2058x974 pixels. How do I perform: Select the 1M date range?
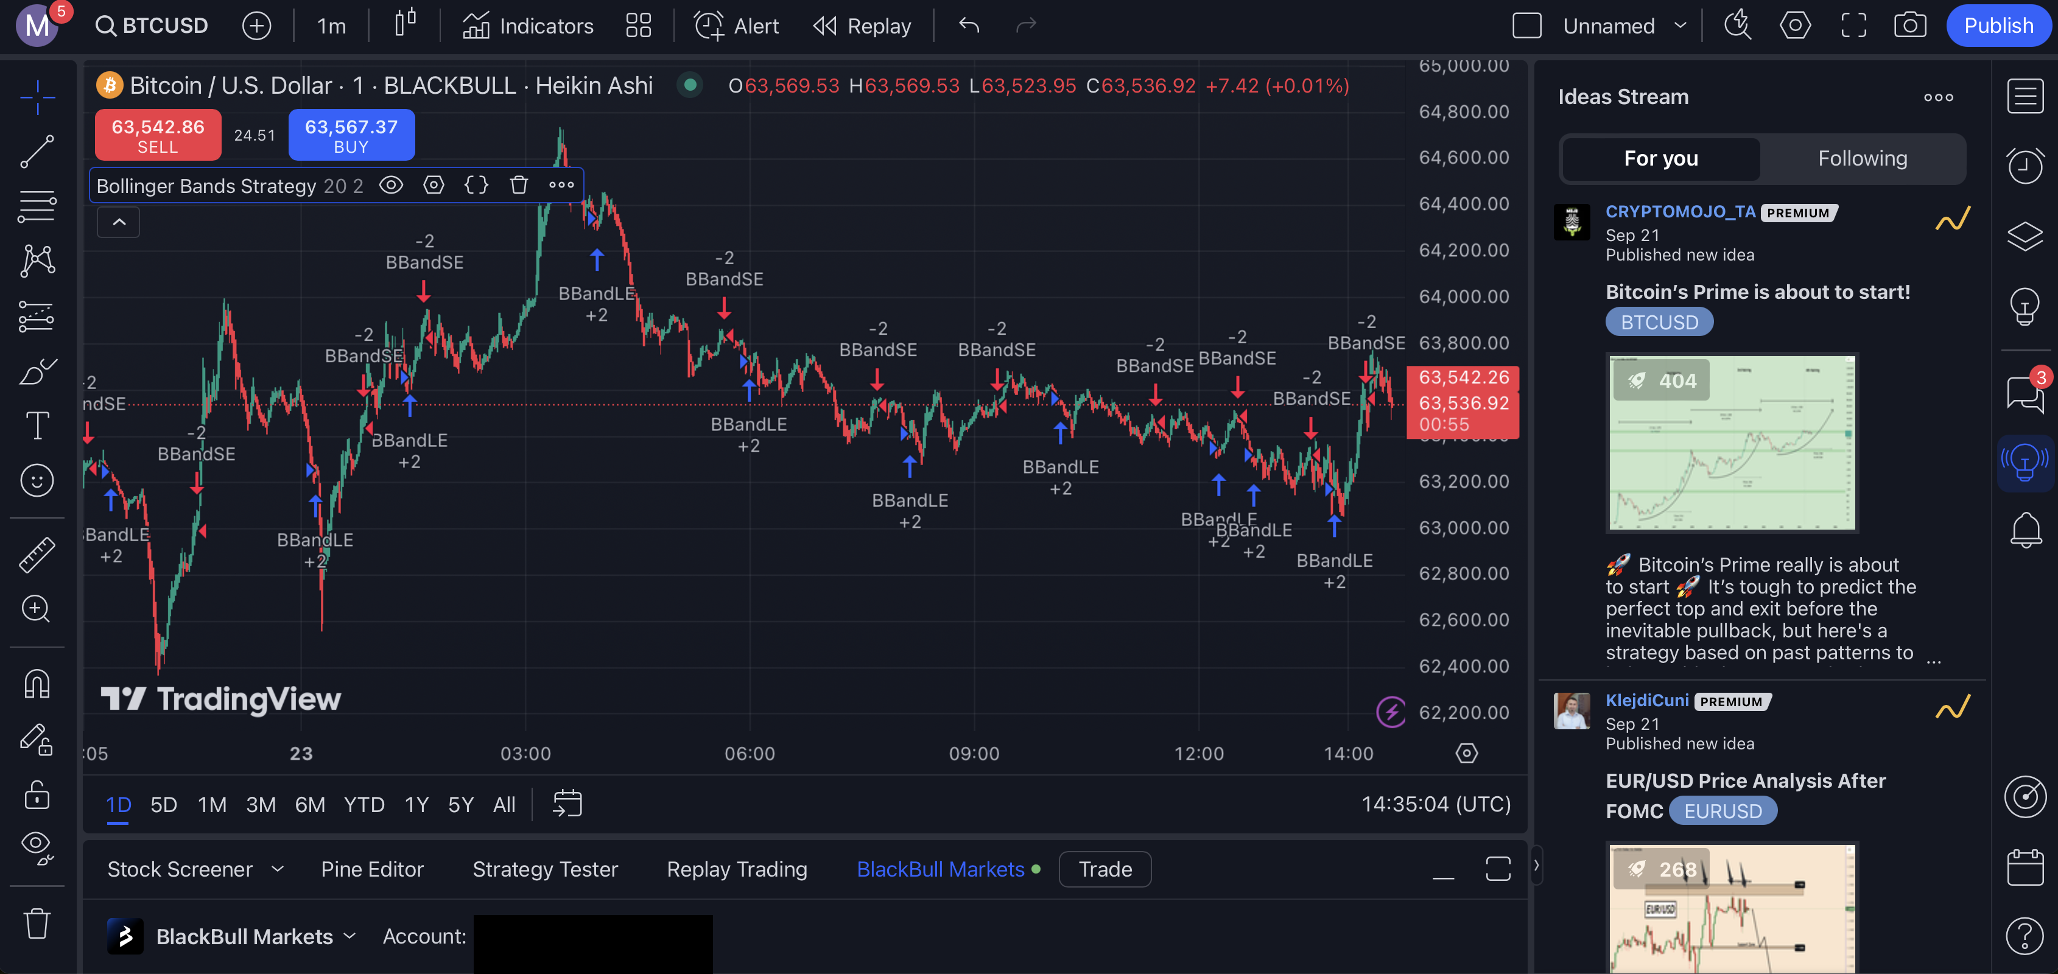[212, 805]
